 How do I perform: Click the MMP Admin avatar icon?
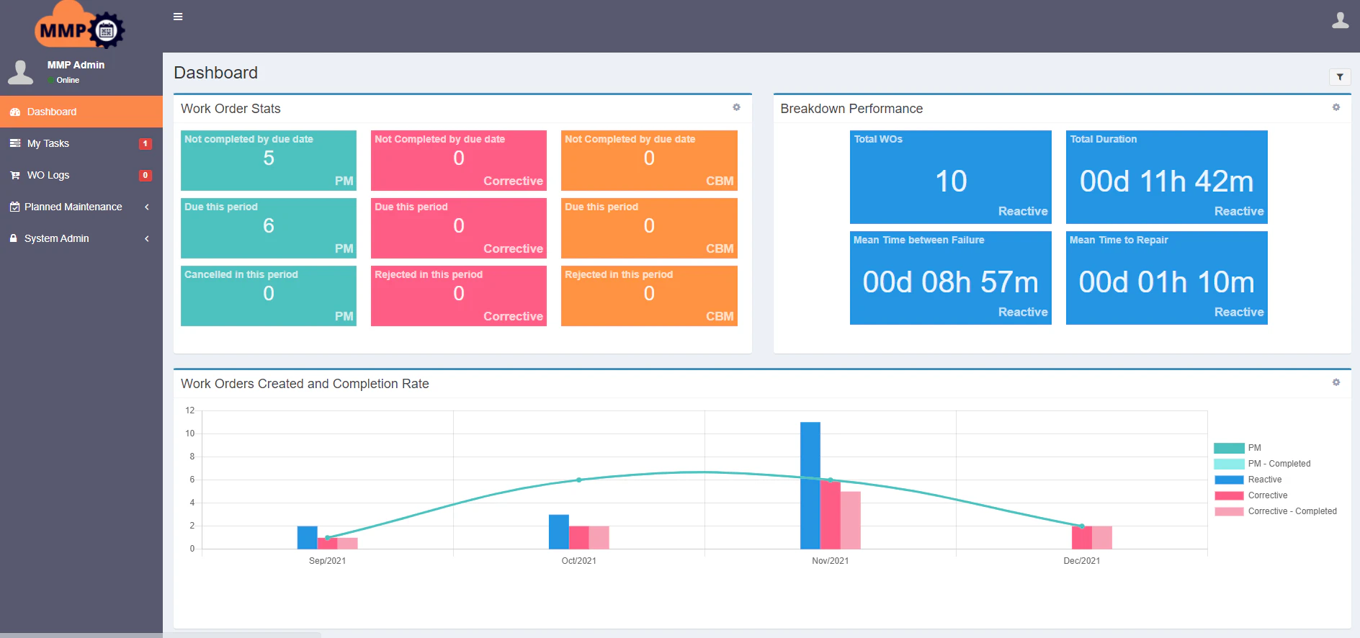point(21,72)
